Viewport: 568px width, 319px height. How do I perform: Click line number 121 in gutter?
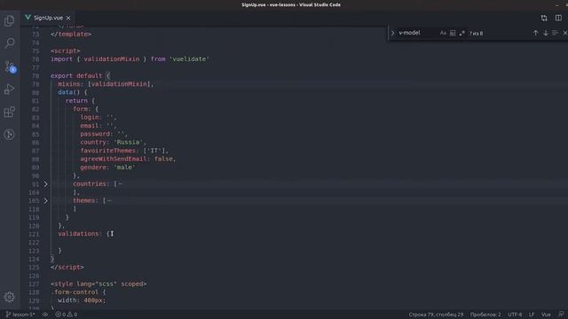pyautogui.click(x=34, y=234)
